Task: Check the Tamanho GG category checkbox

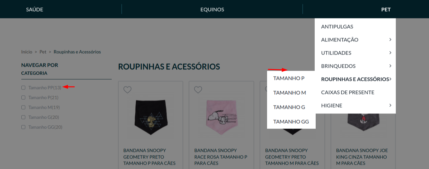Action: (23, 127)
